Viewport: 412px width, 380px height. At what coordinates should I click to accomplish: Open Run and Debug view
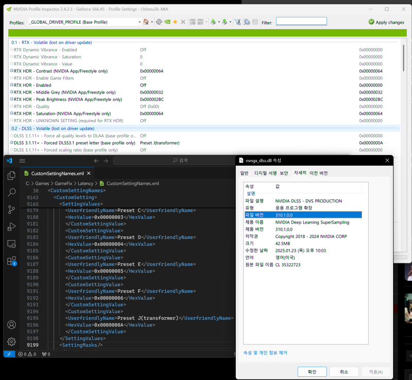pos(11,227)
